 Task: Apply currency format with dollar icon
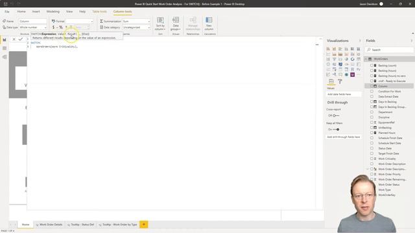point(53,27)
